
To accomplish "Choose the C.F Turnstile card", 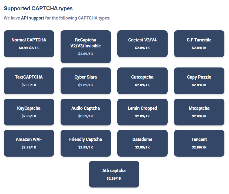I will 199,44.
